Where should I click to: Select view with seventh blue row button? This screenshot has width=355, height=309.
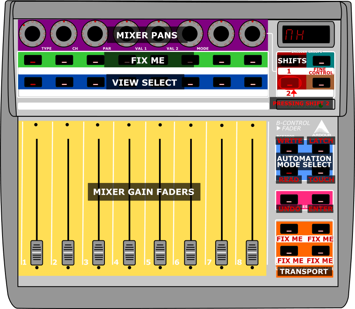point(222,82)
